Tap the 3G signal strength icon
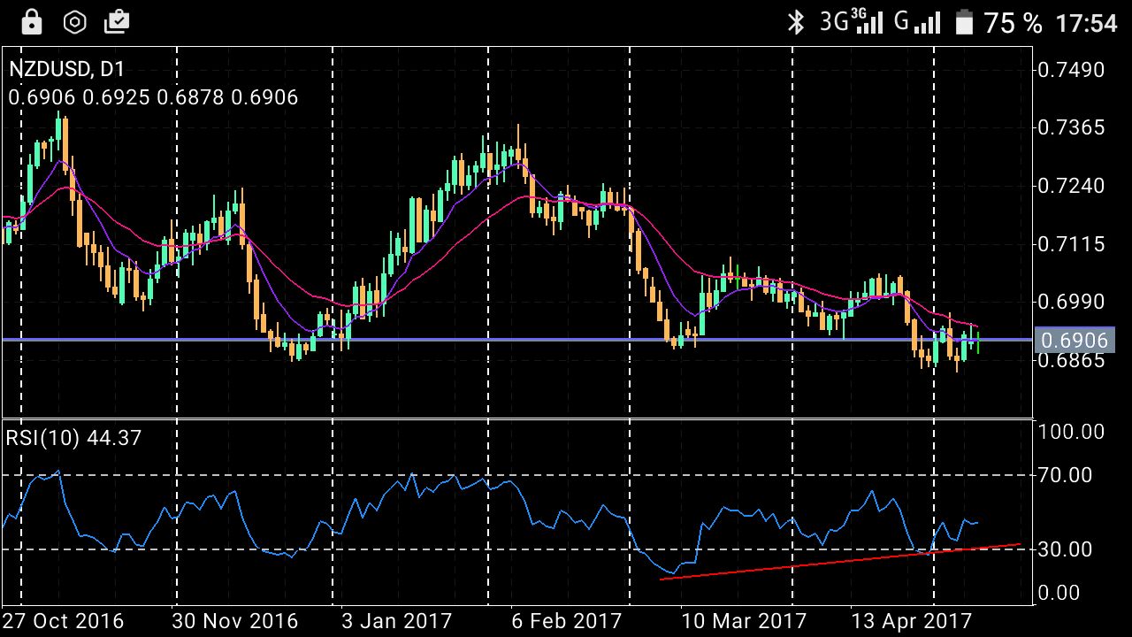The height and width of the screenshot is (637, 1132). [x=851, y=21]
